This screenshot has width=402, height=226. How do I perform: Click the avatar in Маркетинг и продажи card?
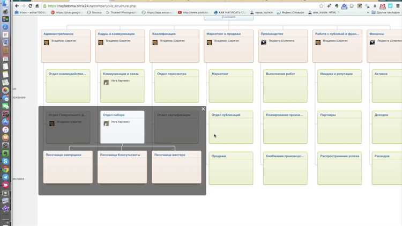(x=210, y=42)
